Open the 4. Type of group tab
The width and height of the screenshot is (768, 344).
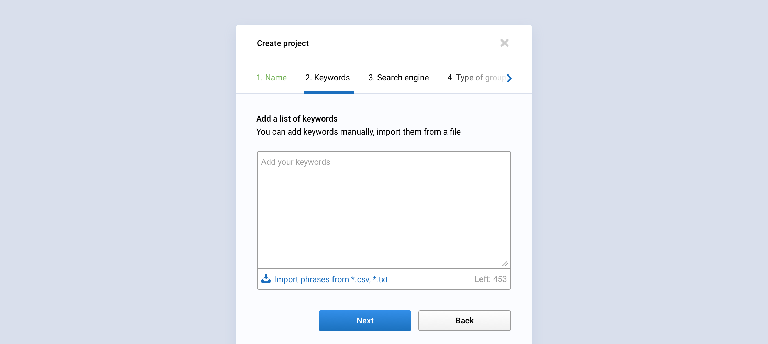tap(476, 78)
